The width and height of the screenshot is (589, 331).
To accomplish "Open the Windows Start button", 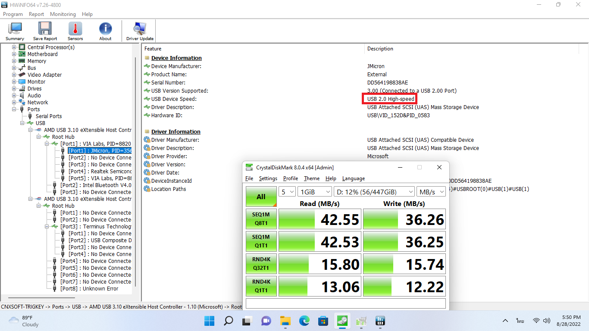I will (210, 321).
